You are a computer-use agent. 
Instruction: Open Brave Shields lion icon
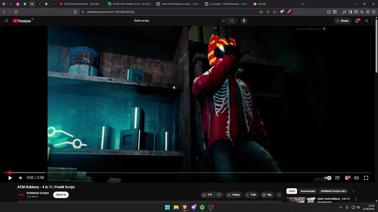[x=282, y=12]
